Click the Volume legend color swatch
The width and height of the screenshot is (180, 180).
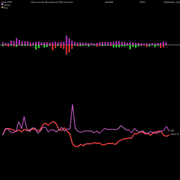pos(2,5)
